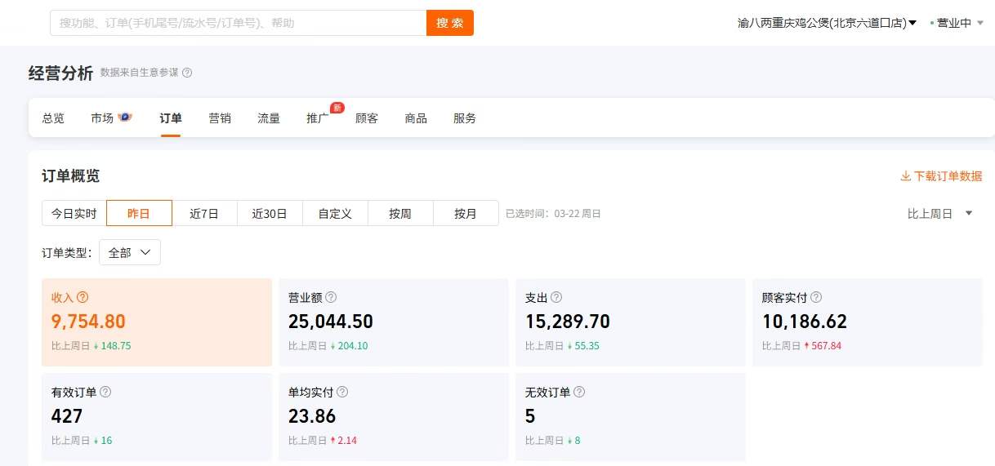Click the orange 搜索 button

(x=450, y=23)
